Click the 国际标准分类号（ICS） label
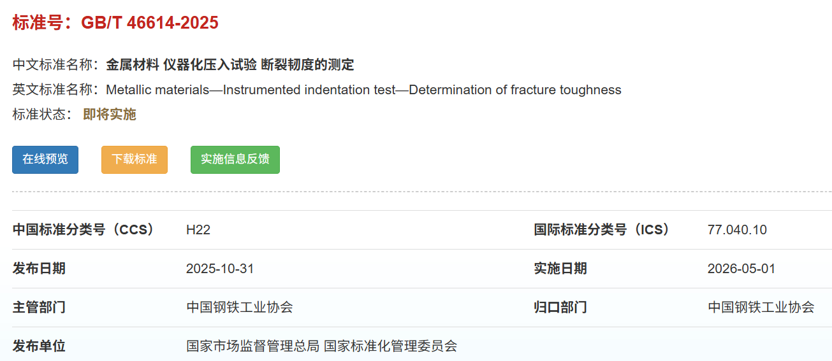 point(603,230)
